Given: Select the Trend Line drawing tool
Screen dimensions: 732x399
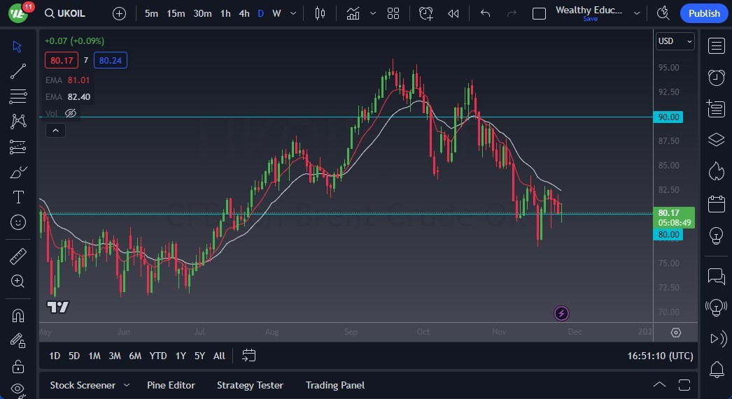Looking at the screenshot, I should [18, 71].
